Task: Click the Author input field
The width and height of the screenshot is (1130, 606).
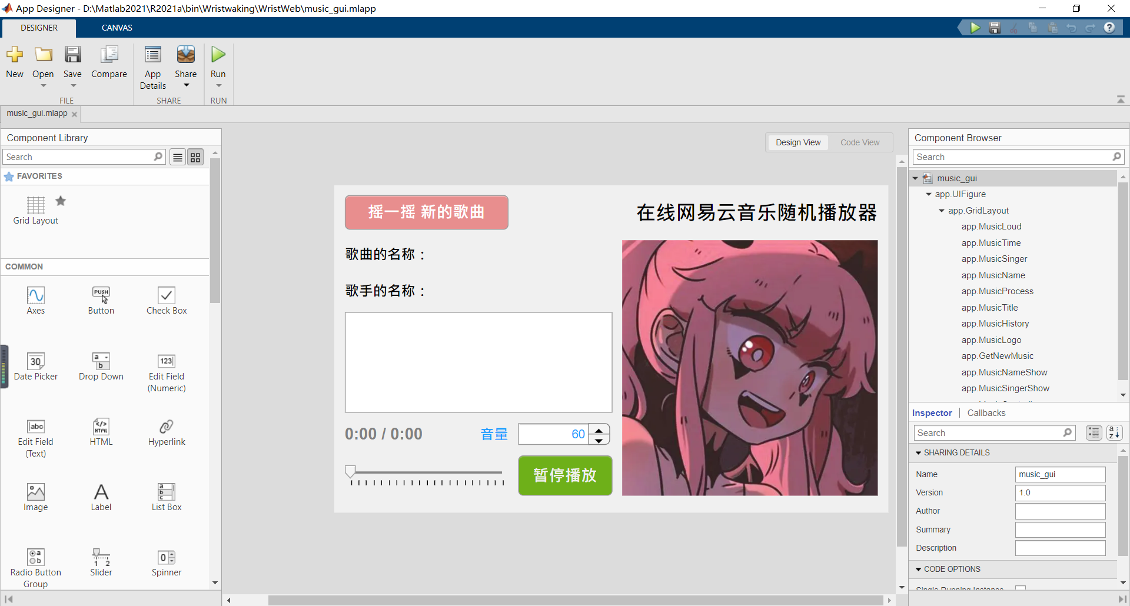Action: [x=1060, y=511]
